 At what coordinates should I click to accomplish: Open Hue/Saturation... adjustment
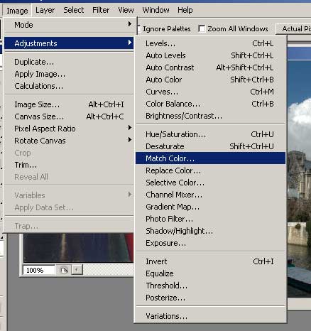click(x=210, y=134)
